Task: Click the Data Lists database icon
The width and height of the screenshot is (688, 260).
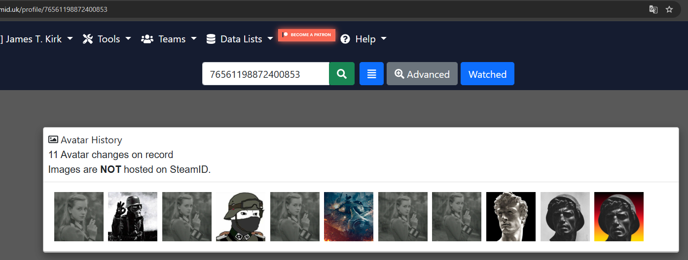Action: 211,39
